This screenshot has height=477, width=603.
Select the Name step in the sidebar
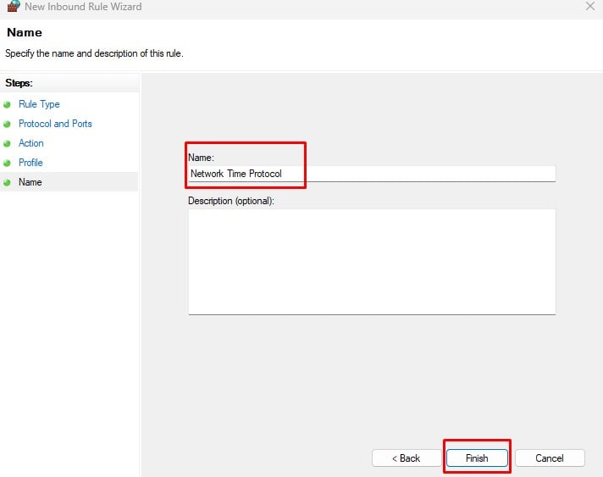pos(30,182)
